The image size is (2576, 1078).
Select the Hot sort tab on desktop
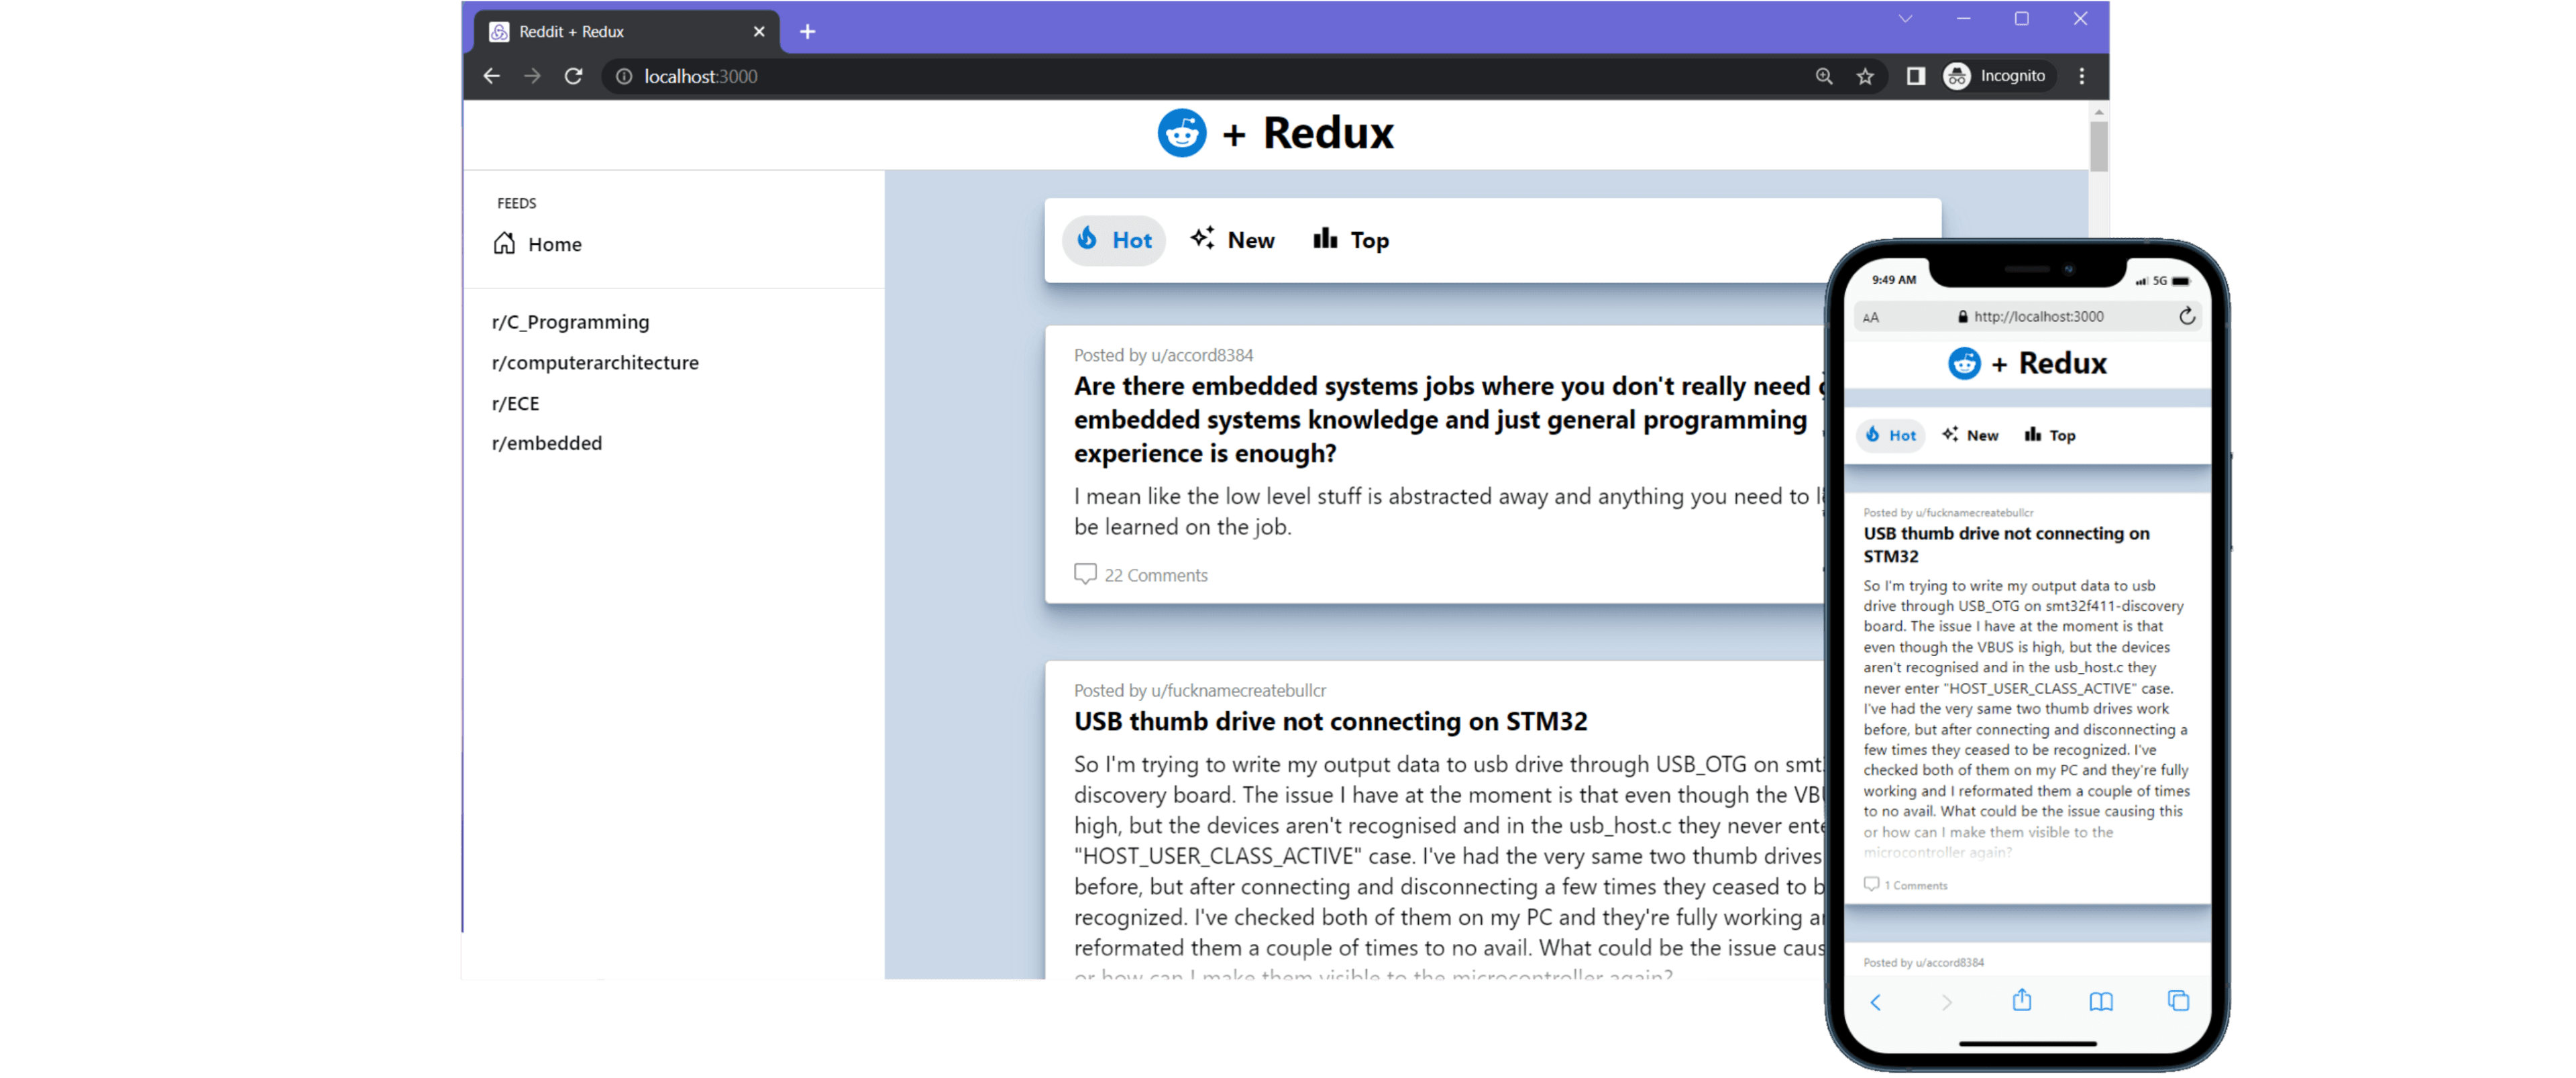(x=1113, y=240)
